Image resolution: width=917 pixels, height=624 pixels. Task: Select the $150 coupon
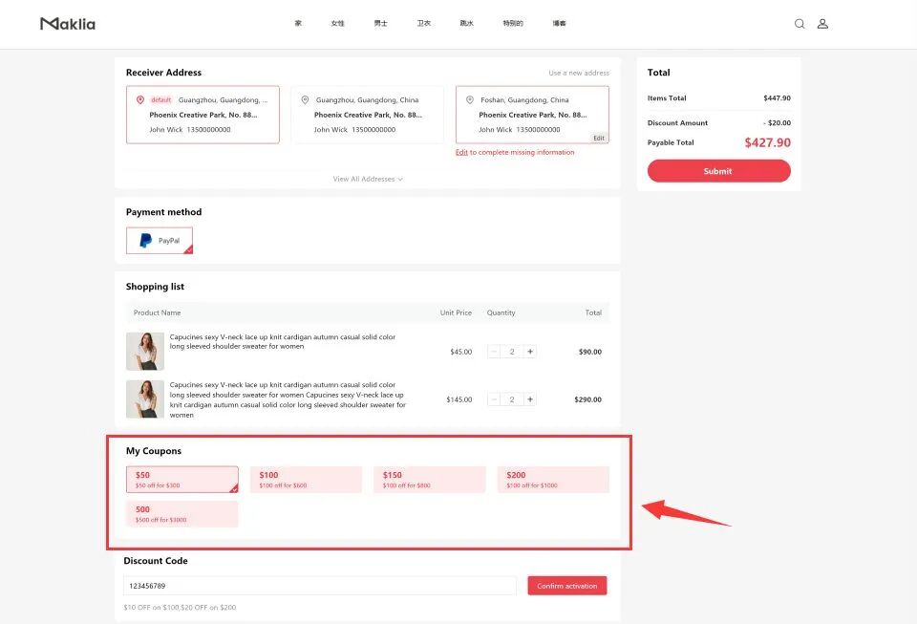pos(429,480)
